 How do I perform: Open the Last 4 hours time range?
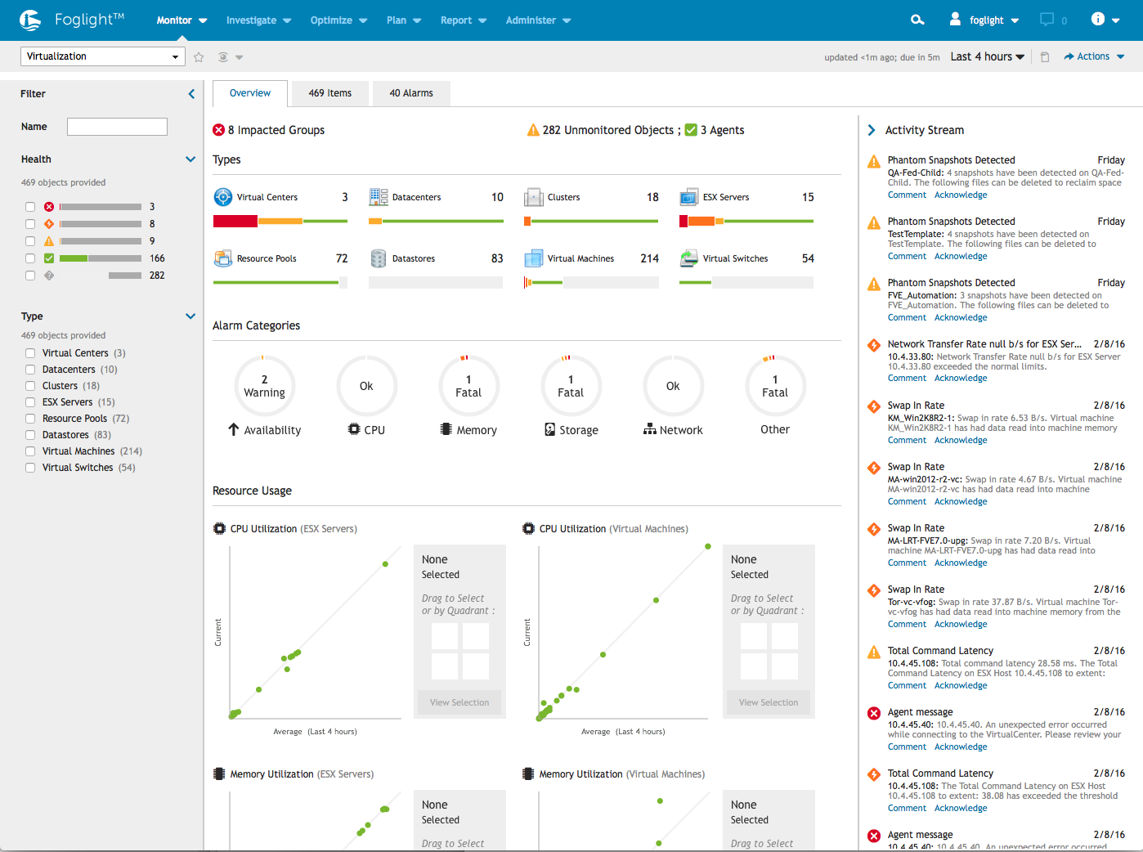(987, 56)
